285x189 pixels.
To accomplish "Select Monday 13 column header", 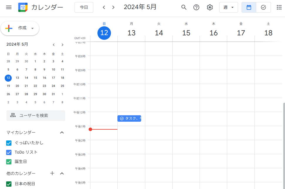I will click(131, 33).
